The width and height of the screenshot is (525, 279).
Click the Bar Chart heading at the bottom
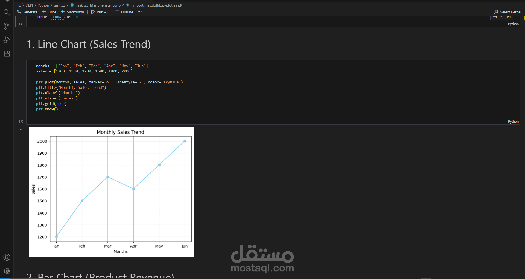[100, 275]
